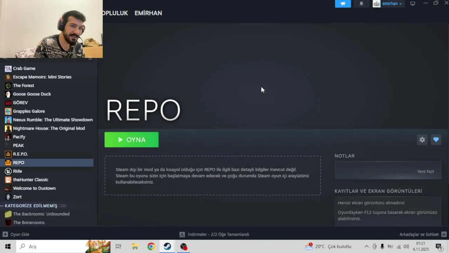This screenshot has width=449, height=253.
Task: Open Steam announcements megaphone button
Action: pos(343,4)
